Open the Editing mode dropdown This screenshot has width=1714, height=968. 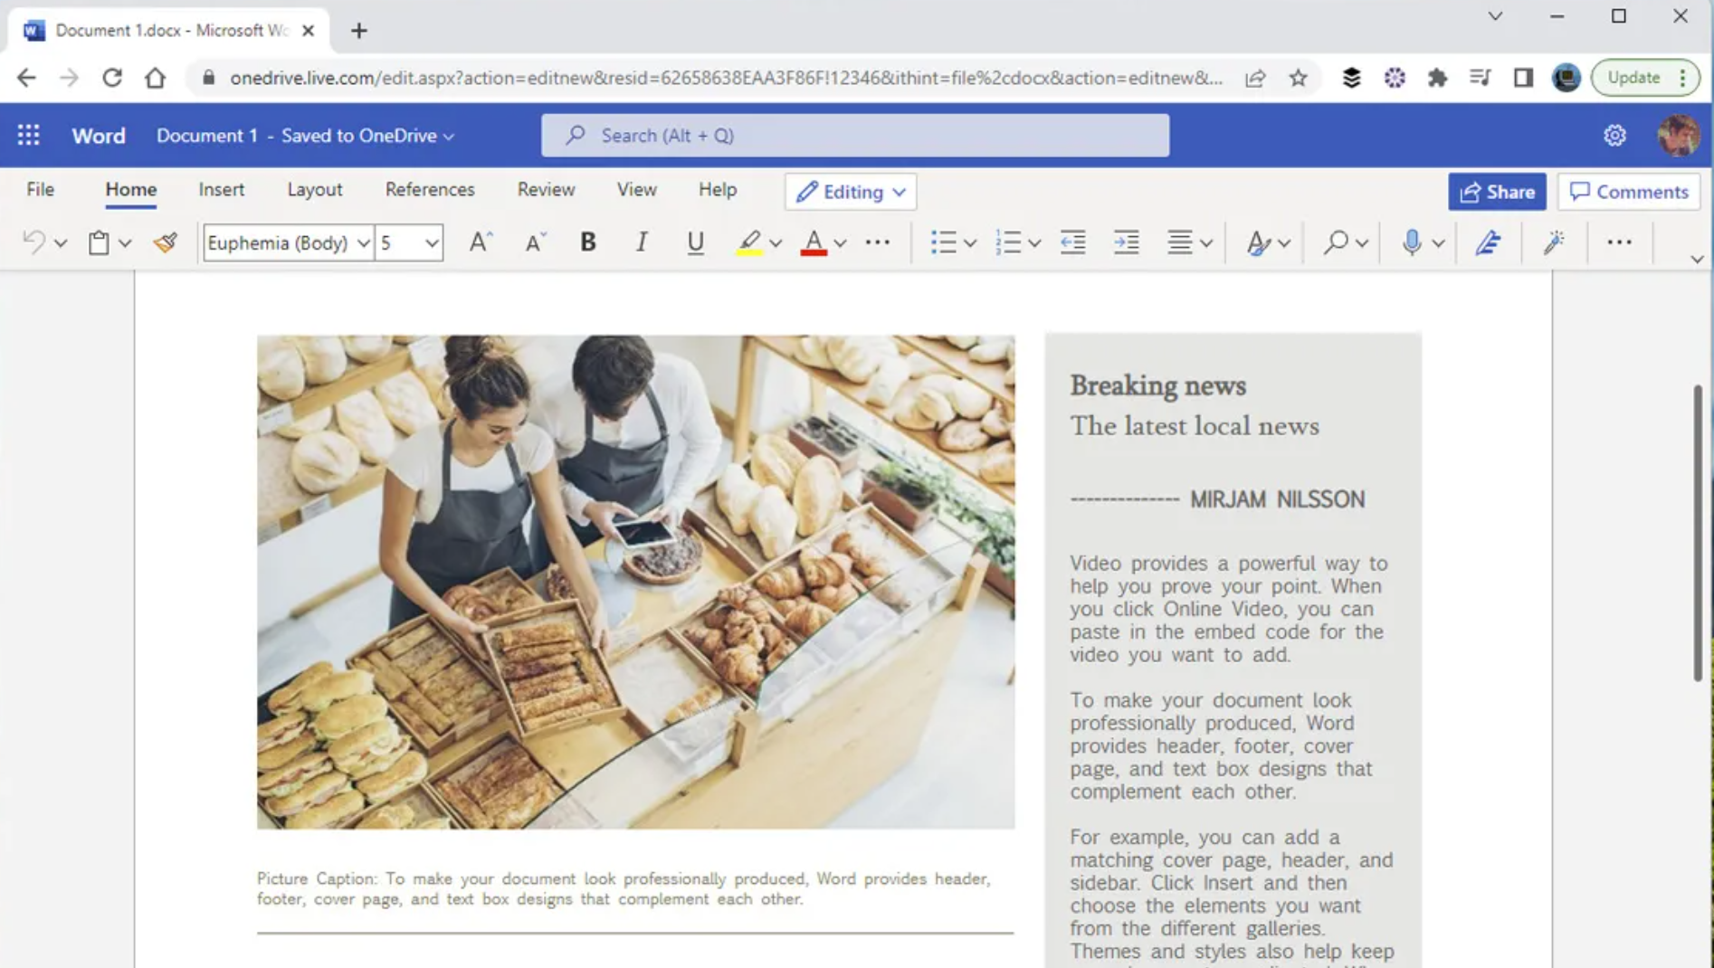coord(849,192)
